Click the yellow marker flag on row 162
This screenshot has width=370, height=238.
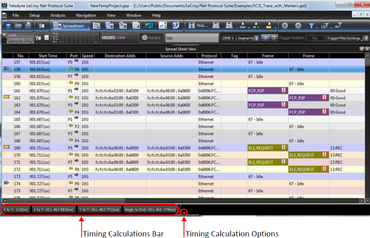[6, 97]
